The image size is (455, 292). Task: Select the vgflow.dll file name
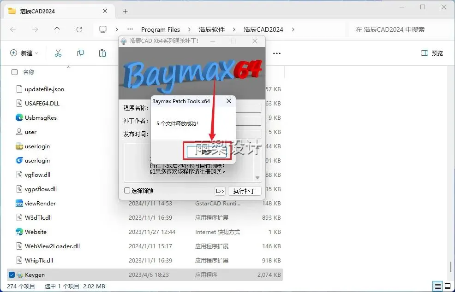pyautogui.click(x=37, y=175)
